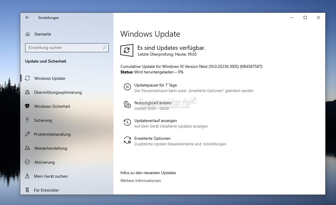Pause updates with Updatepause für 7 Tage
This screenshot has height=205, width=336.
(x=156, y=85)
